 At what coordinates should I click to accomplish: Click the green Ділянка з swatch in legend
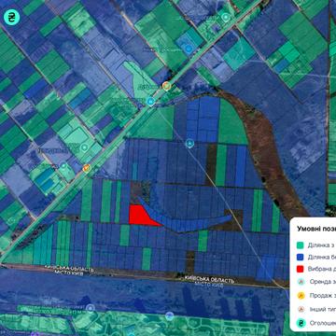[301, 245]
